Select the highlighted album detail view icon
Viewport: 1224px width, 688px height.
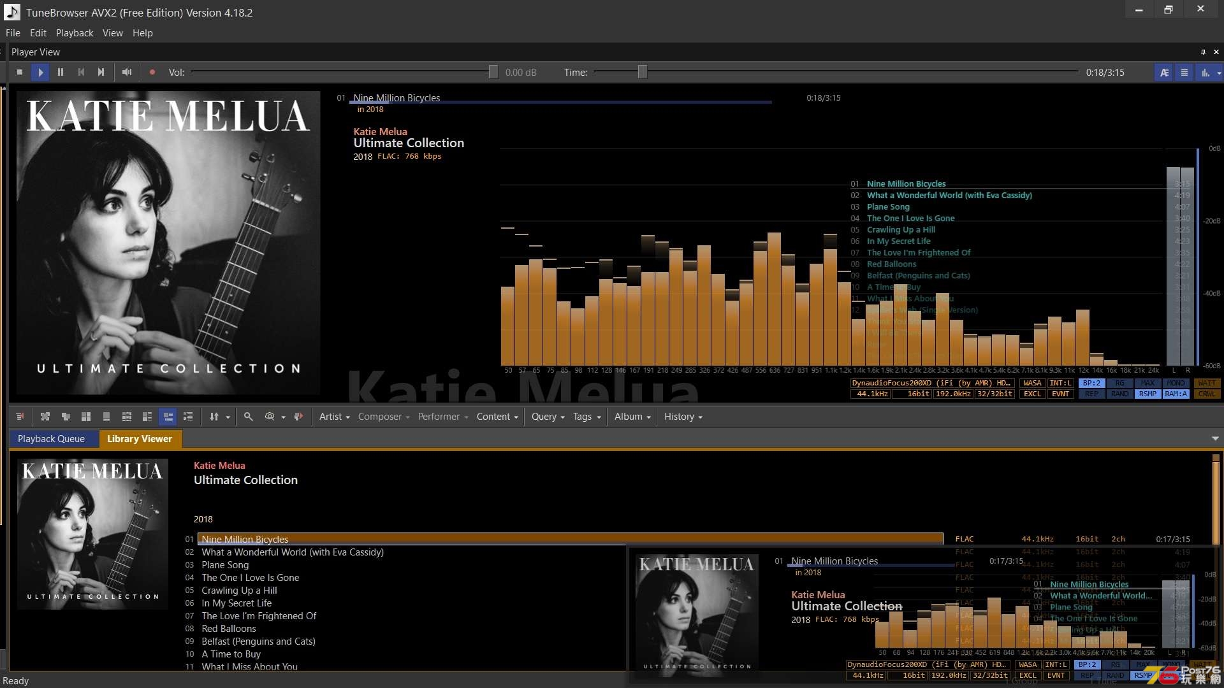168,417
